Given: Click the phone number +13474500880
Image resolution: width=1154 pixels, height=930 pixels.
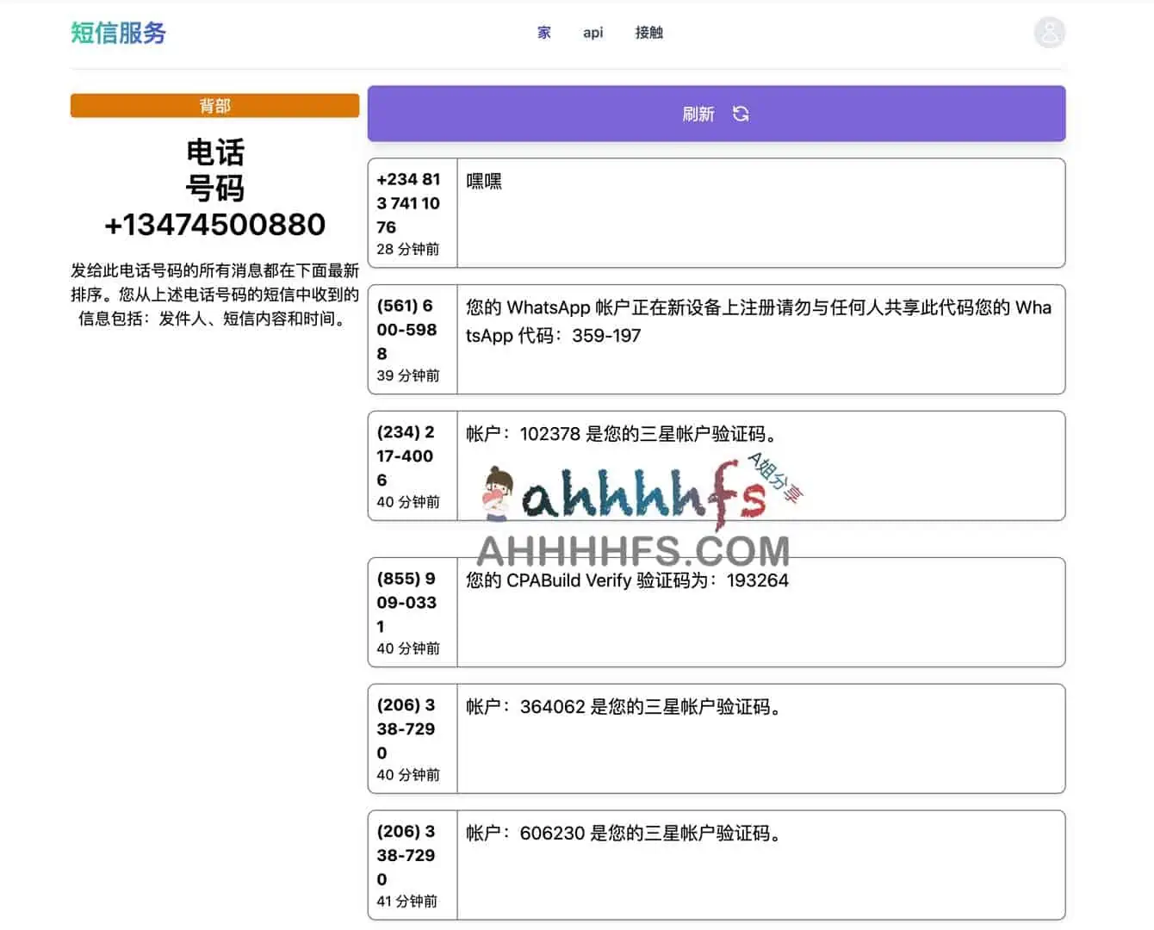Looking at the screenshot, I should (x=214, y=224).
